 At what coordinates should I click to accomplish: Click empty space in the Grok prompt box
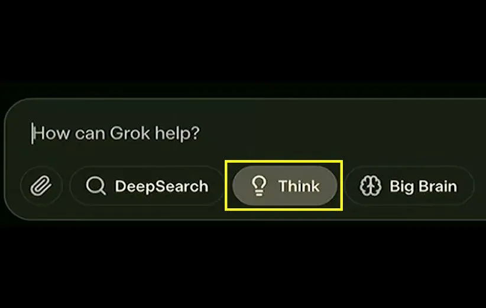point(341,133)
